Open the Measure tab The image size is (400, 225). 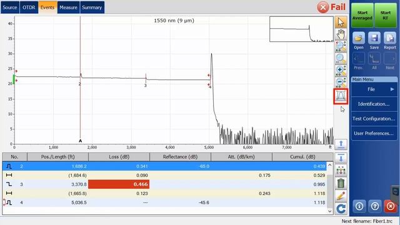68,7
